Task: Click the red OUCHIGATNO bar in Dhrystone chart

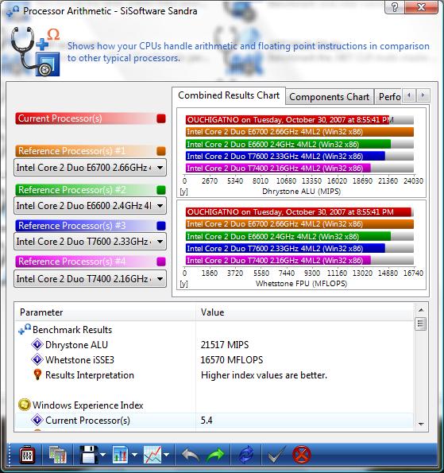Action: [288, 120]
